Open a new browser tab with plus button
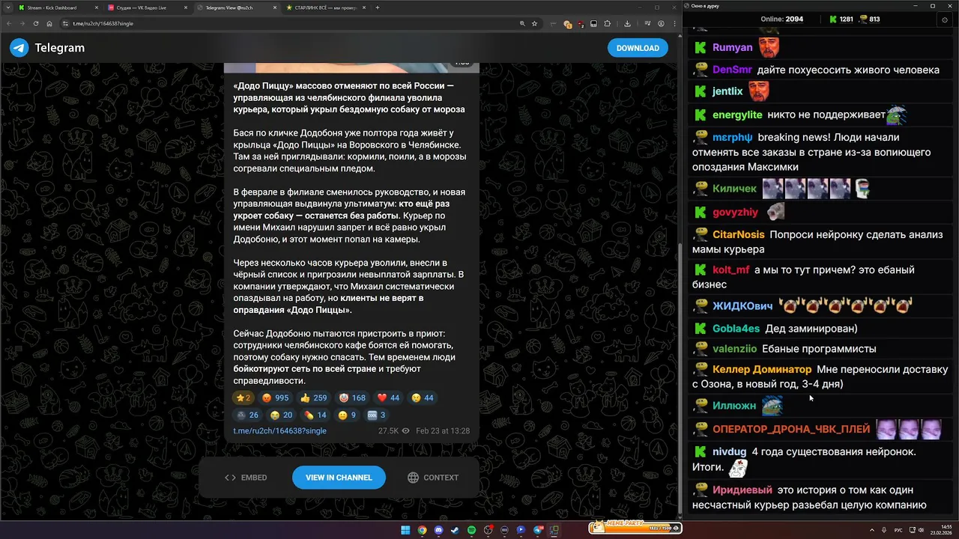The width and height of the screenshot is (959, 539). (x=378, y=7)
